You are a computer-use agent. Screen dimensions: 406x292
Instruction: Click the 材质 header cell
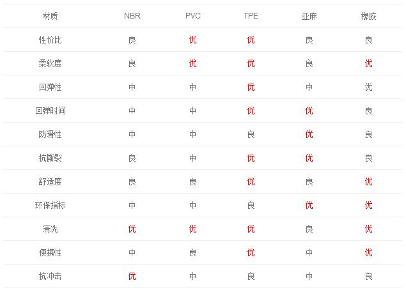50,16
